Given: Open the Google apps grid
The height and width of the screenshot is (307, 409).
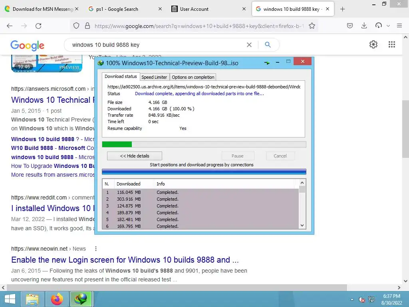Looking at the screenshot, I should click(x=391, y=44).
